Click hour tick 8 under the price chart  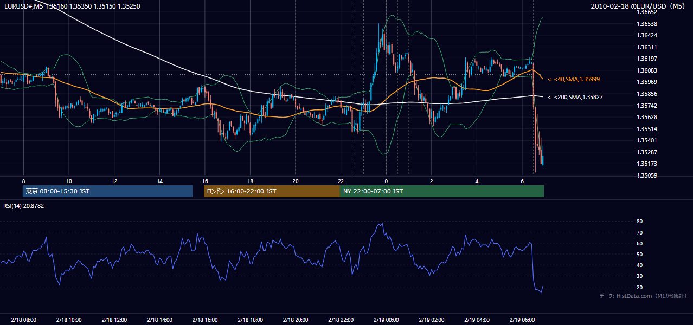[23, 181]
